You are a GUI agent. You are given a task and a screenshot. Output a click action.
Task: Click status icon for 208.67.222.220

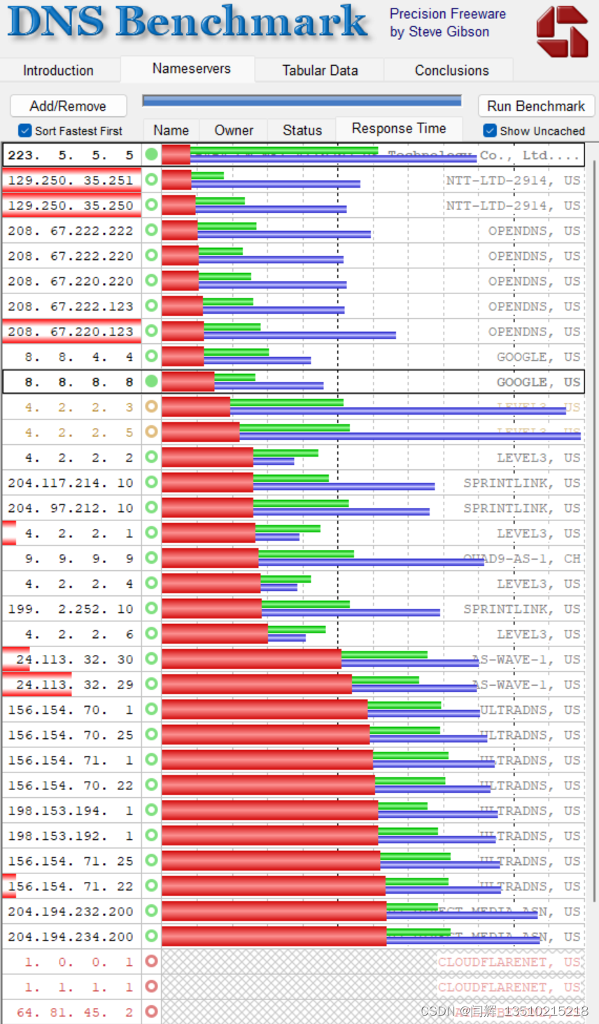[151, 255]
